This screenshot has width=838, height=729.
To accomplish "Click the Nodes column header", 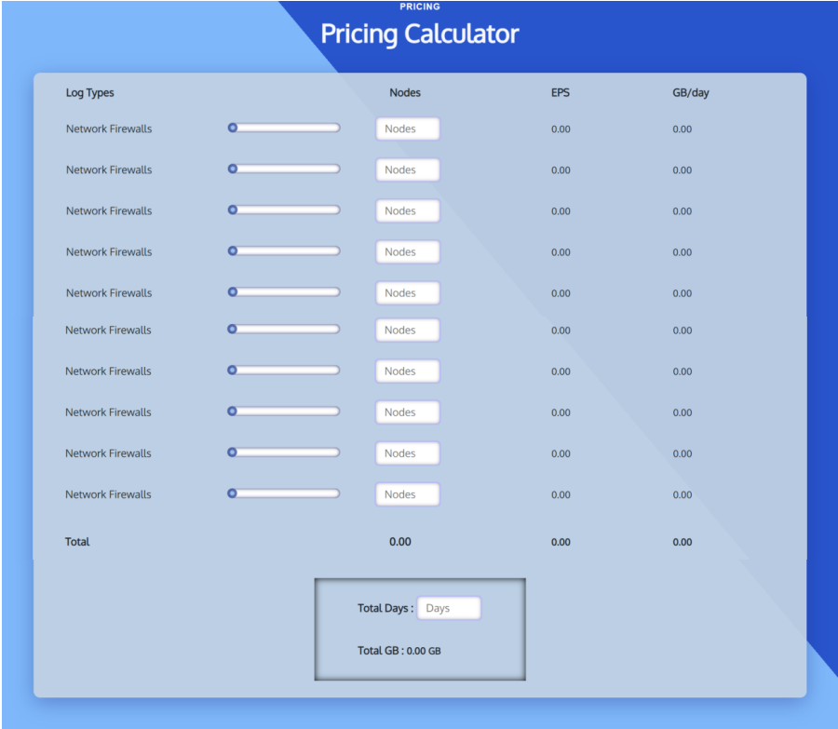I will tap(405, 92).
